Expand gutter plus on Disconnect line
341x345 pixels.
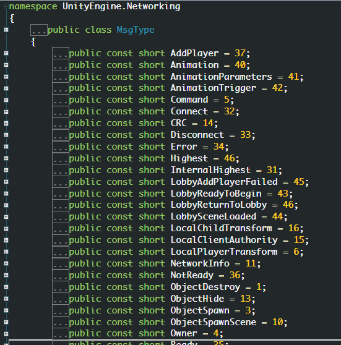[6, 135]
